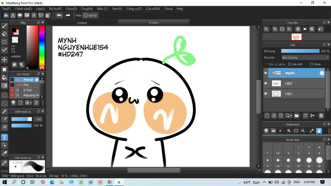Select the Lớp1 layer thumbnail

tap(276, 94)
